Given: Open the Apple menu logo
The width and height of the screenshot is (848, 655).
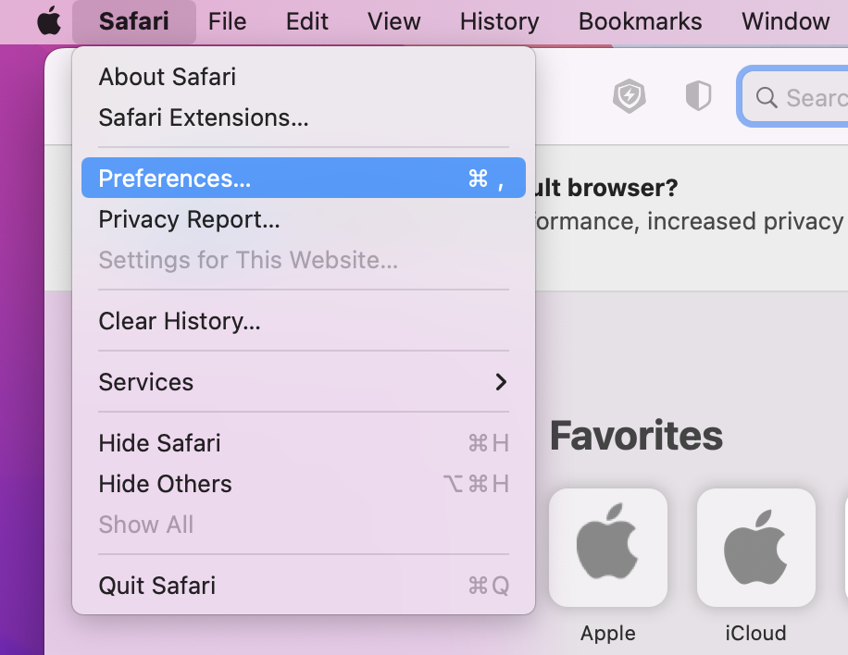Looking at the screenshot, I should [x=48, y=21].
